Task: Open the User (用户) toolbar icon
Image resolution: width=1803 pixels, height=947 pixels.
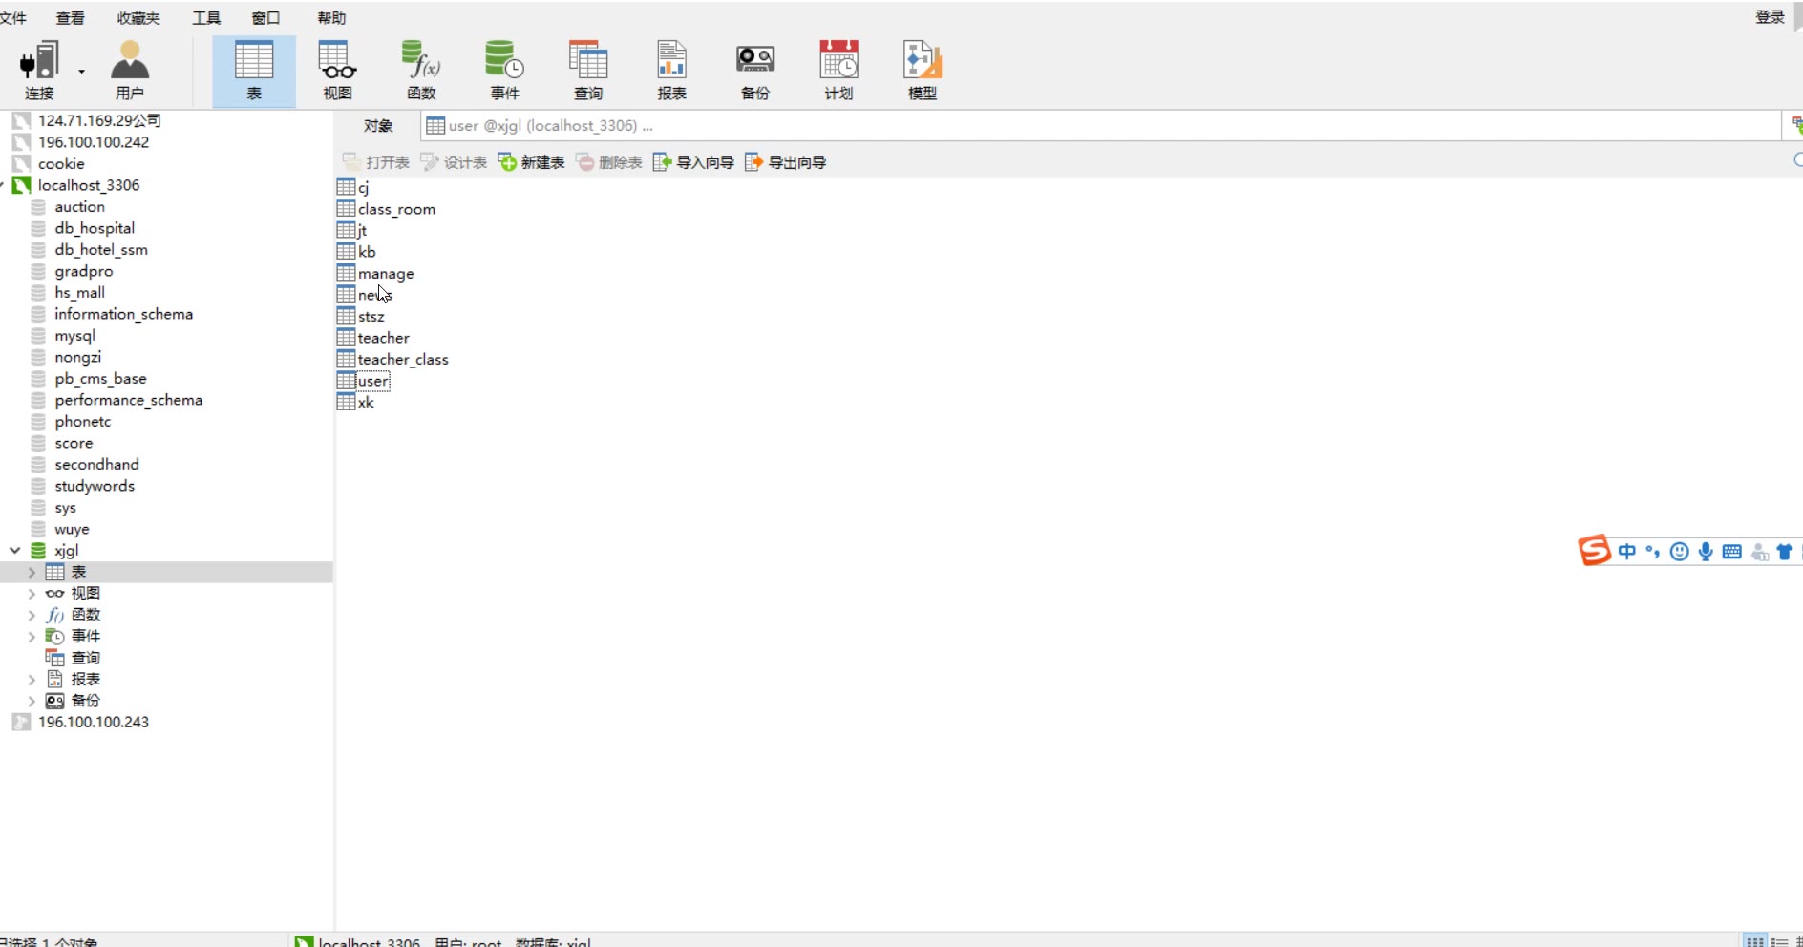Action: [129, 71]
